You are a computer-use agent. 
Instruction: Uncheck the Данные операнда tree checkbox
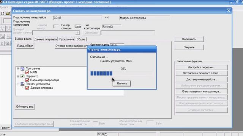tap(27, 88)
